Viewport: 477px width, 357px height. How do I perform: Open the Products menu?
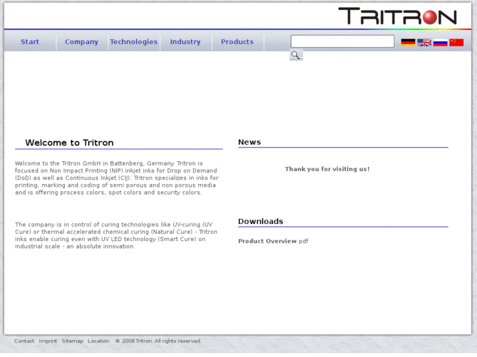[x=238, y=42]
